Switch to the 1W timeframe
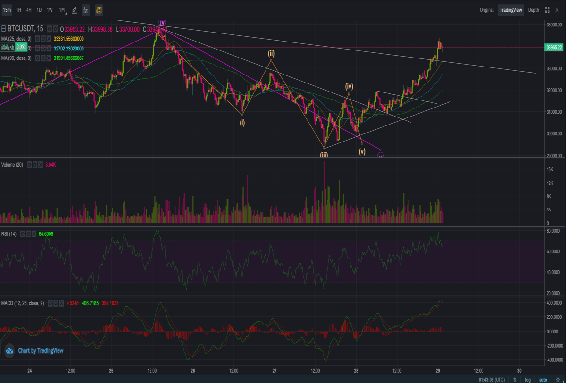This screenshot has width=566, height=383. [x=50, y=9]
